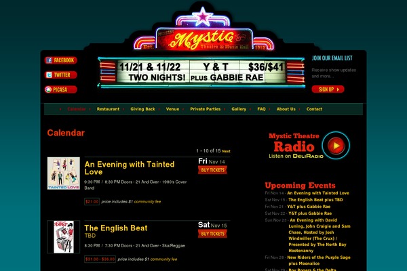
Task: Click community fee link under English Beat
Action: point(163,259)
